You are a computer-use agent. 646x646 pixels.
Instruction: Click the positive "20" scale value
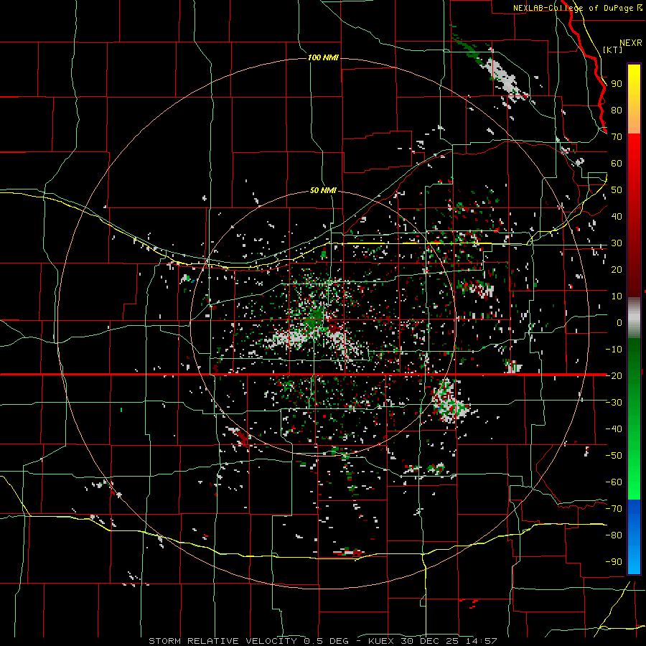(617, 269)
